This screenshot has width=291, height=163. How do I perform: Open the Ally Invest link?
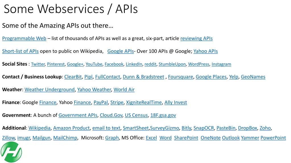click(176, 102)
